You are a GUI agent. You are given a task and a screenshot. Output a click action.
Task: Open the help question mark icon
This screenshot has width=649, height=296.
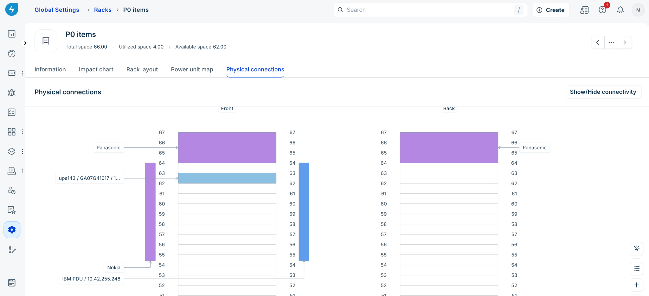pyautogui.click(x=602, y=10)
